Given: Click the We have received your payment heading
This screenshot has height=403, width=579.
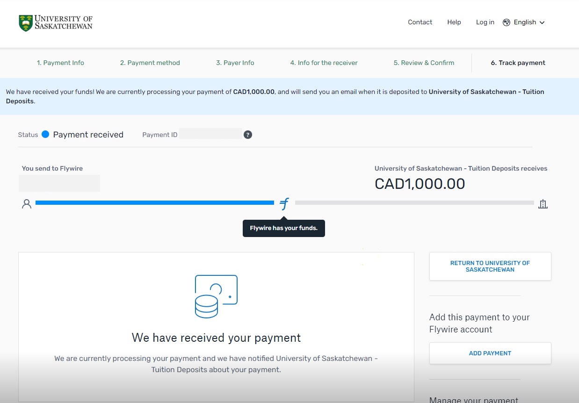Looking at the screenshot, I should (216, 338).
